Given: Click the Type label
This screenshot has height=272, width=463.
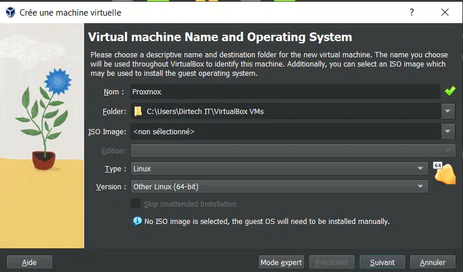Looking at the screenshot, I should pyautogui.click(x=115, y=169).
